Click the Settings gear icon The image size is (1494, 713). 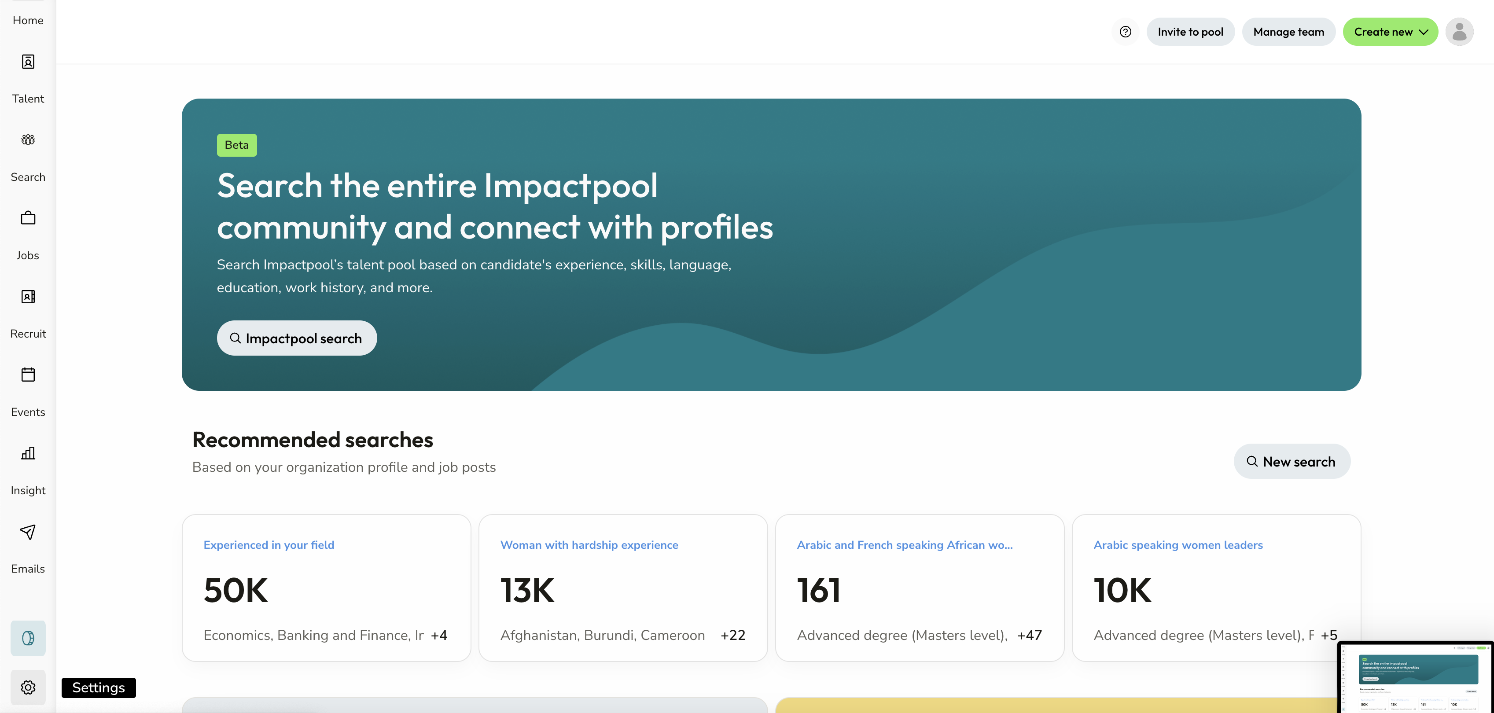(x=28, y=687)
